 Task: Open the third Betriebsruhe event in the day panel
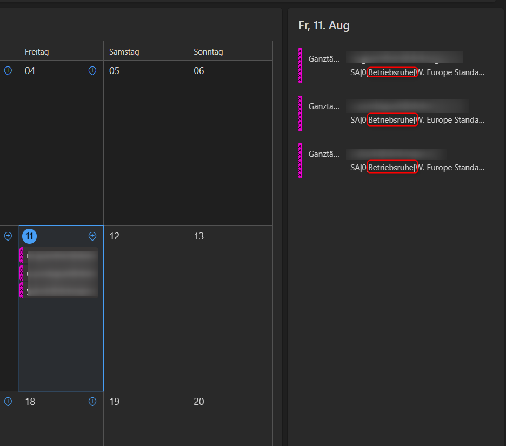click(392, 168)
